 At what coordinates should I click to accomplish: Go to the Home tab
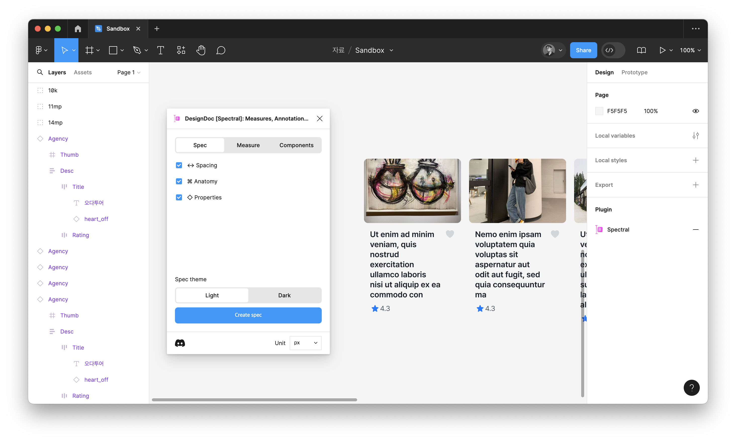tap(78, 29)
